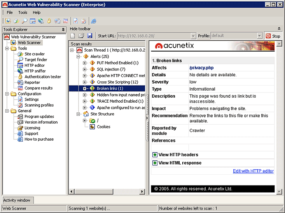The height and width of the screenshot is (213, 285).
Task: Save scan results with the floppy disk icon
Action: (x=90, y=36)
